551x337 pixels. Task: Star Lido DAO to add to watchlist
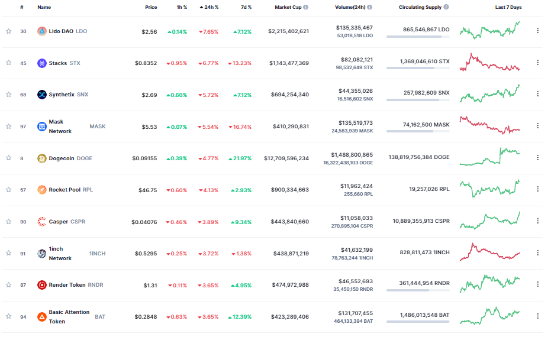click(x=9, y=31)
